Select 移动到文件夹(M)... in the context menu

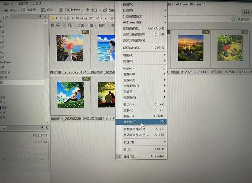(141, 135)
